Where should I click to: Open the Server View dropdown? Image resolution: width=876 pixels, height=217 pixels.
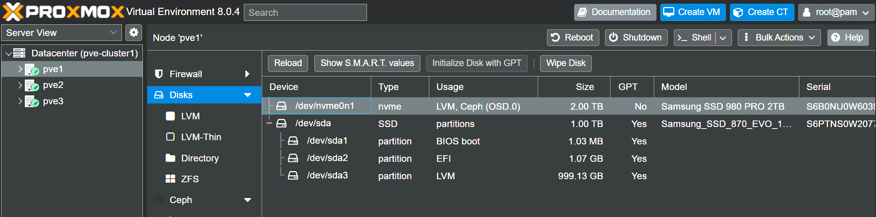(x=113, y=32)
